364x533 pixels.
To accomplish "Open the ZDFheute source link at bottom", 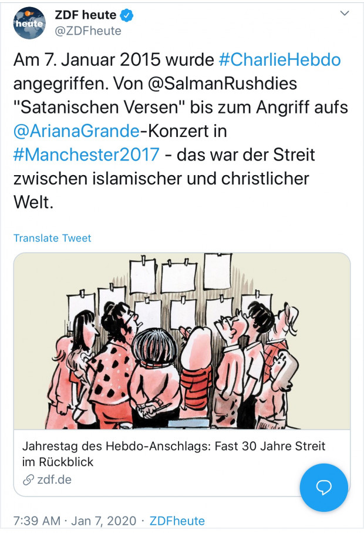I will click(x=177, y=521).
